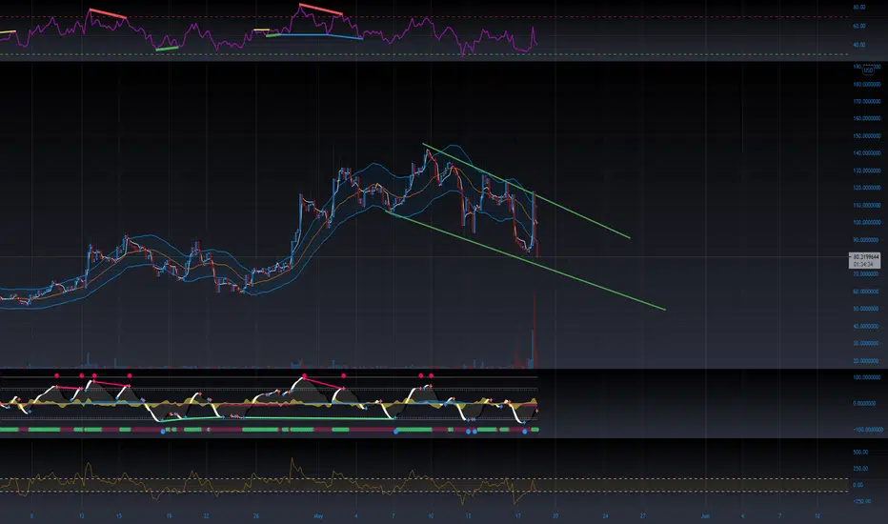The width and height of the screenshot is (888, 524).
Task: Open the USD currency selector on price axis
Action: pos(868,71)
